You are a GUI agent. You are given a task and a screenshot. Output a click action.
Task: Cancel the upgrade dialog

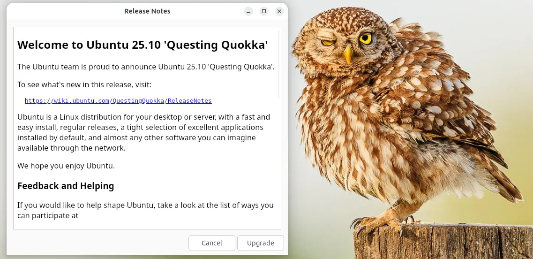[212, 243]
